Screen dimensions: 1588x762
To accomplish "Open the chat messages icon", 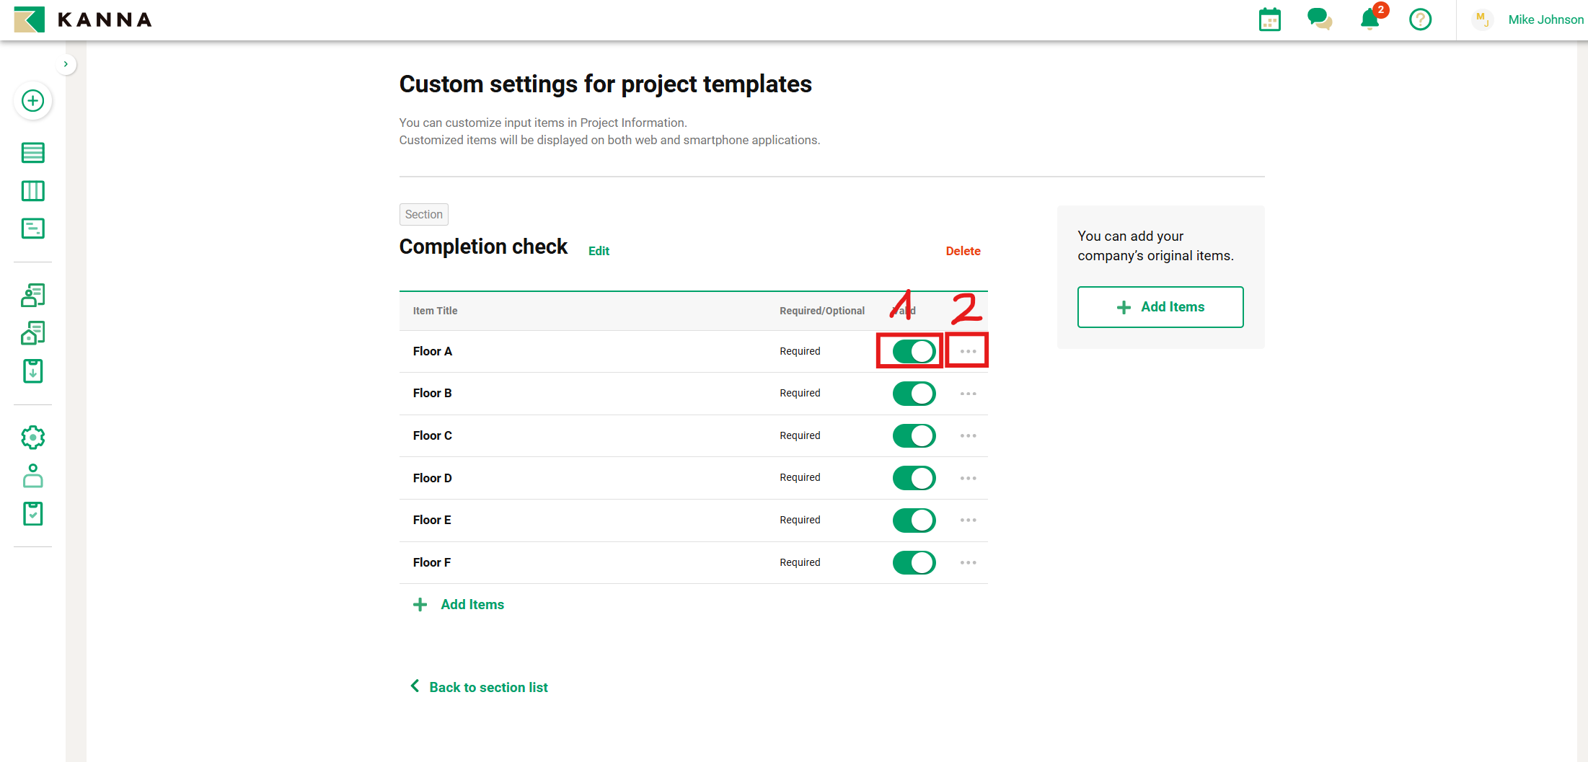I will tap(1319, 19).
